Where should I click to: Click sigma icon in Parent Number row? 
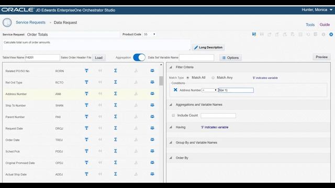[115, 116]
